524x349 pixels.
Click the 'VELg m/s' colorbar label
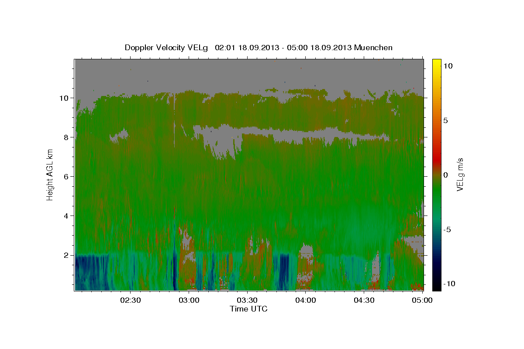tap(460, 174)
